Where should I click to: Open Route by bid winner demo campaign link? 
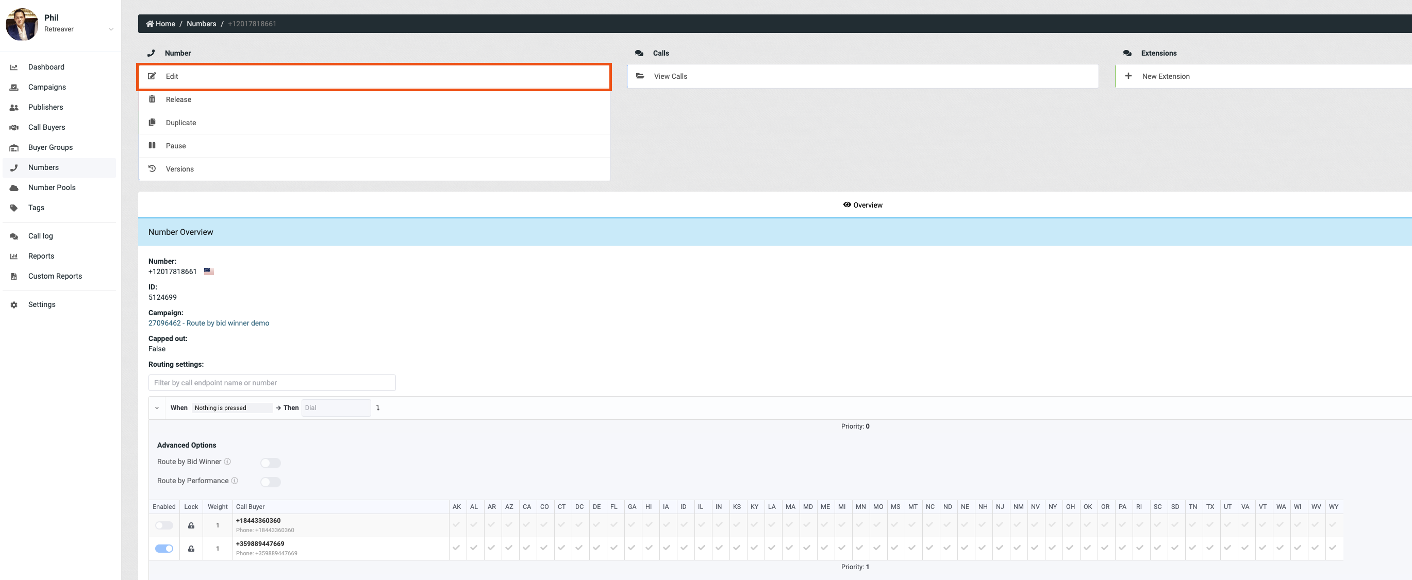point(208,323)
